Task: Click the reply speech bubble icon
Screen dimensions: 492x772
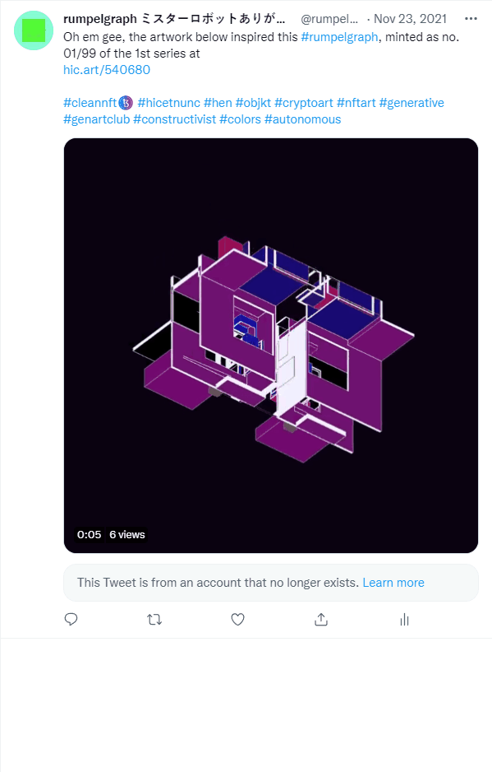Action: 71,620
